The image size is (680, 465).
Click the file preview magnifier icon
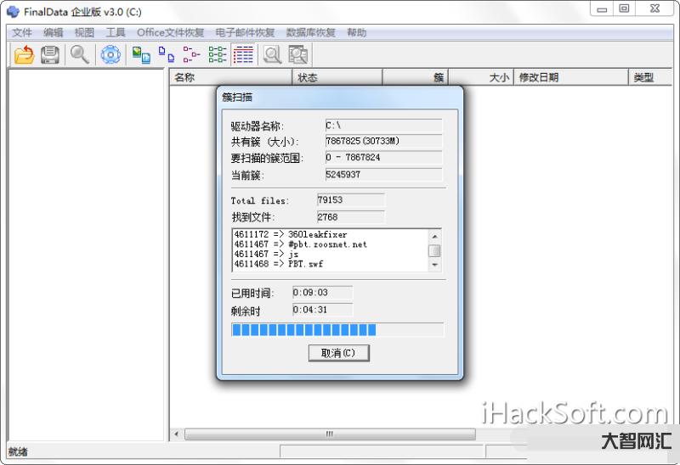272,55
